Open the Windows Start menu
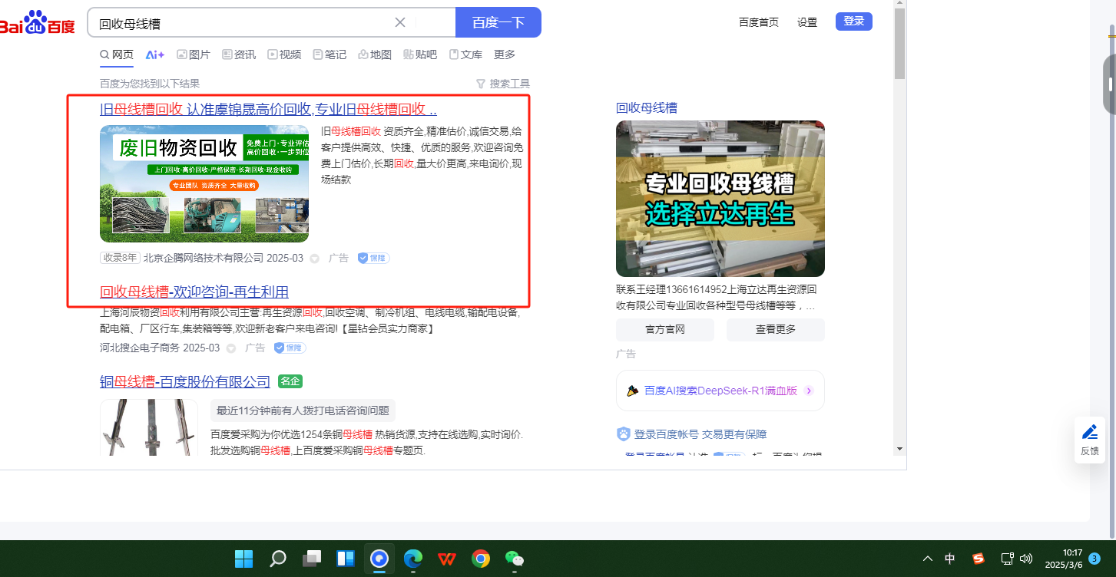 (243, 559)
